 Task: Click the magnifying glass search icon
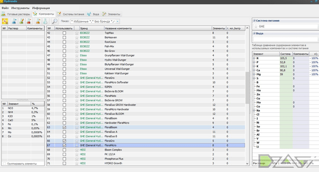(55, 21)
